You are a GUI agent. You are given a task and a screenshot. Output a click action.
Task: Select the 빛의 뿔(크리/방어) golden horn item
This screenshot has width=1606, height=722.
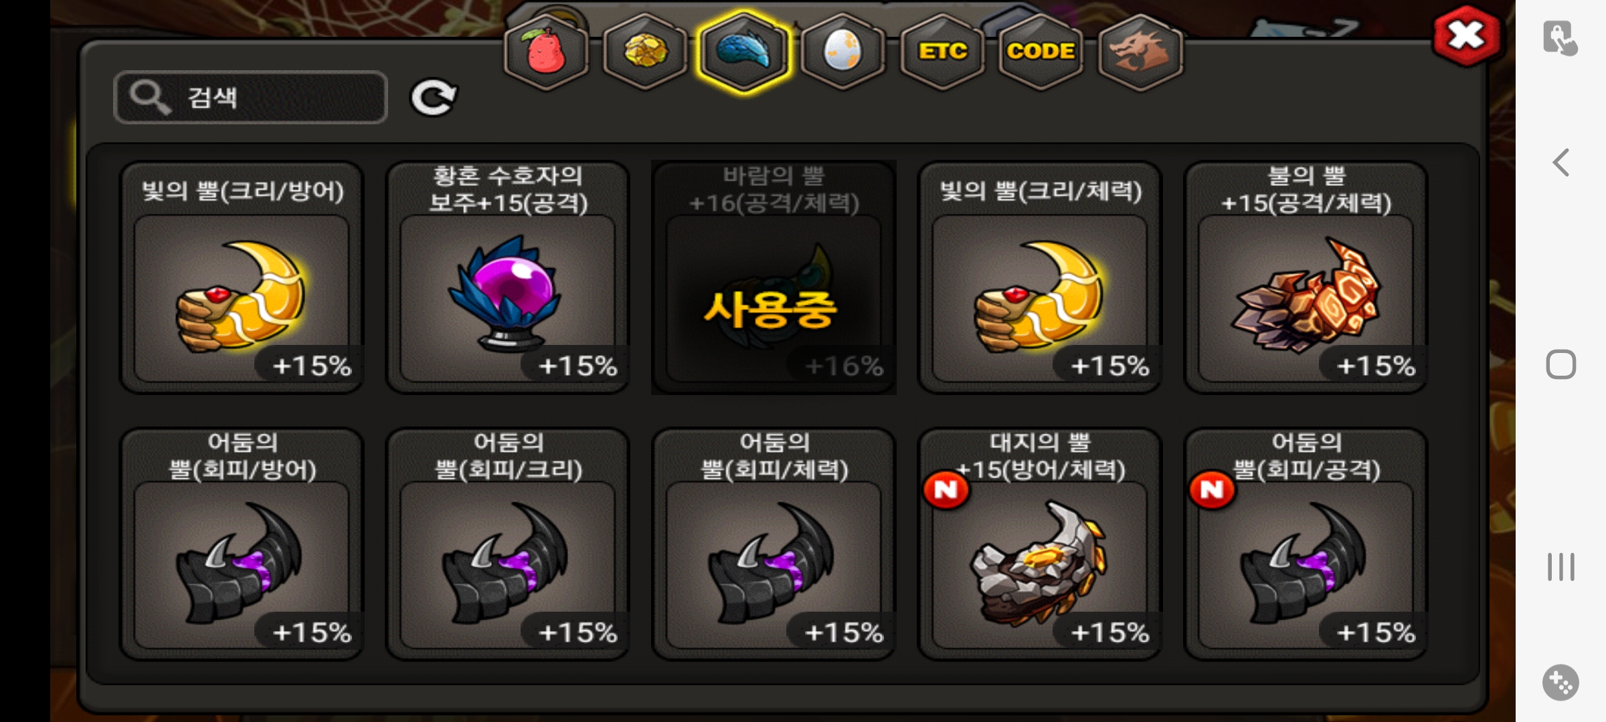[x=242, y=277]
